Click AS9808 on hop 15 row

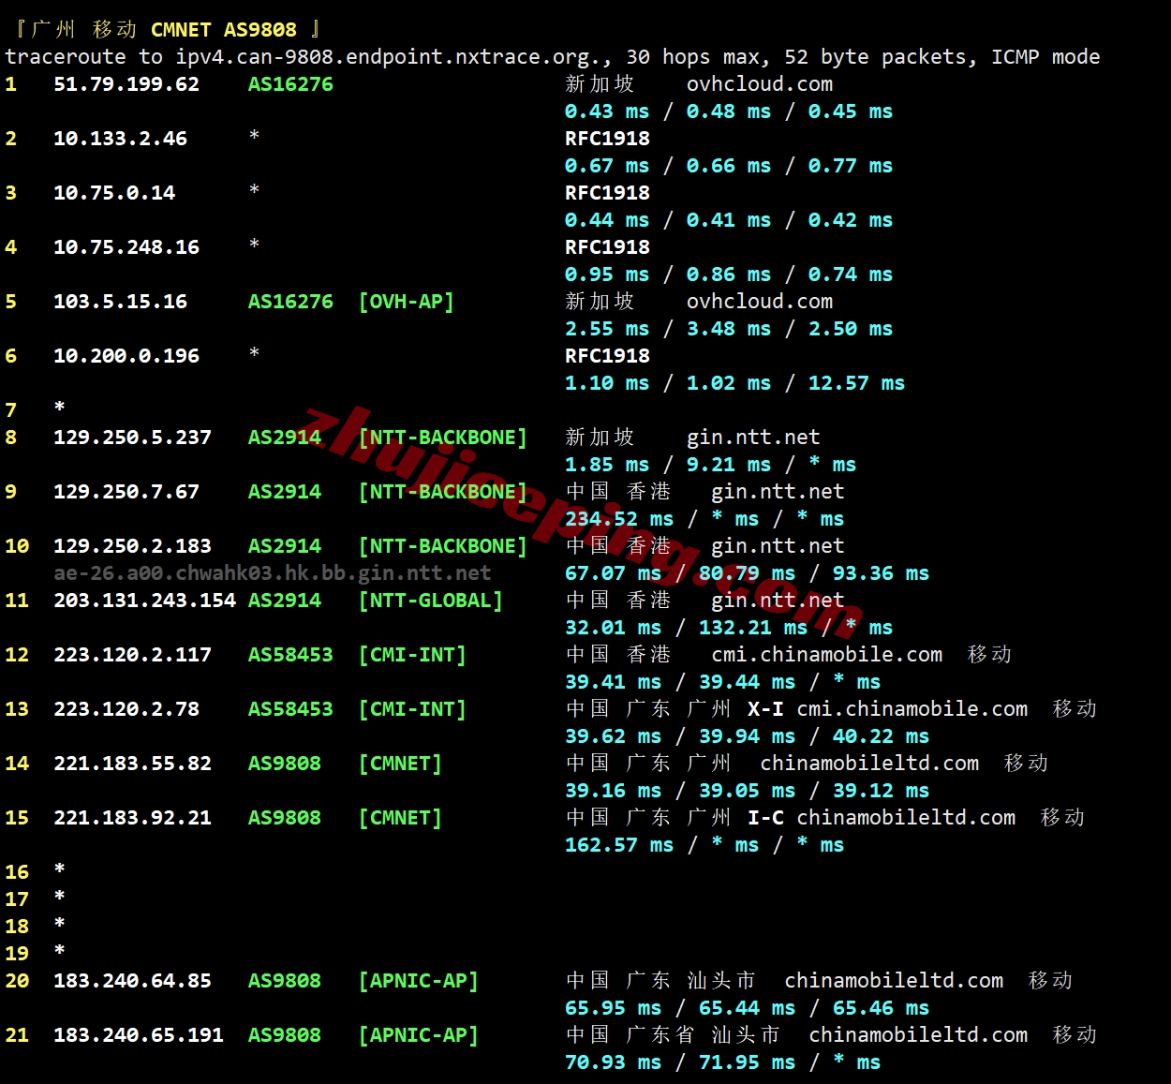(x=285, y=818)
